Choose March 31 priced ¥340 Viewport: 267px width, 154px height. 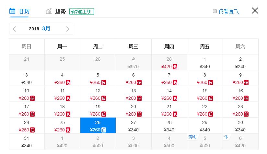[x=27, y=141]
